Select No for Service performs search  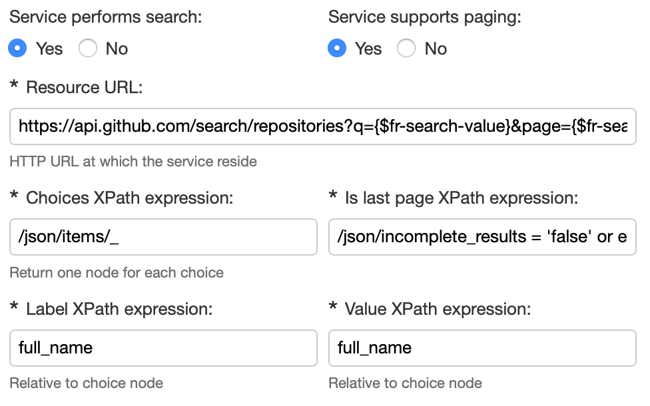[88, 49]
